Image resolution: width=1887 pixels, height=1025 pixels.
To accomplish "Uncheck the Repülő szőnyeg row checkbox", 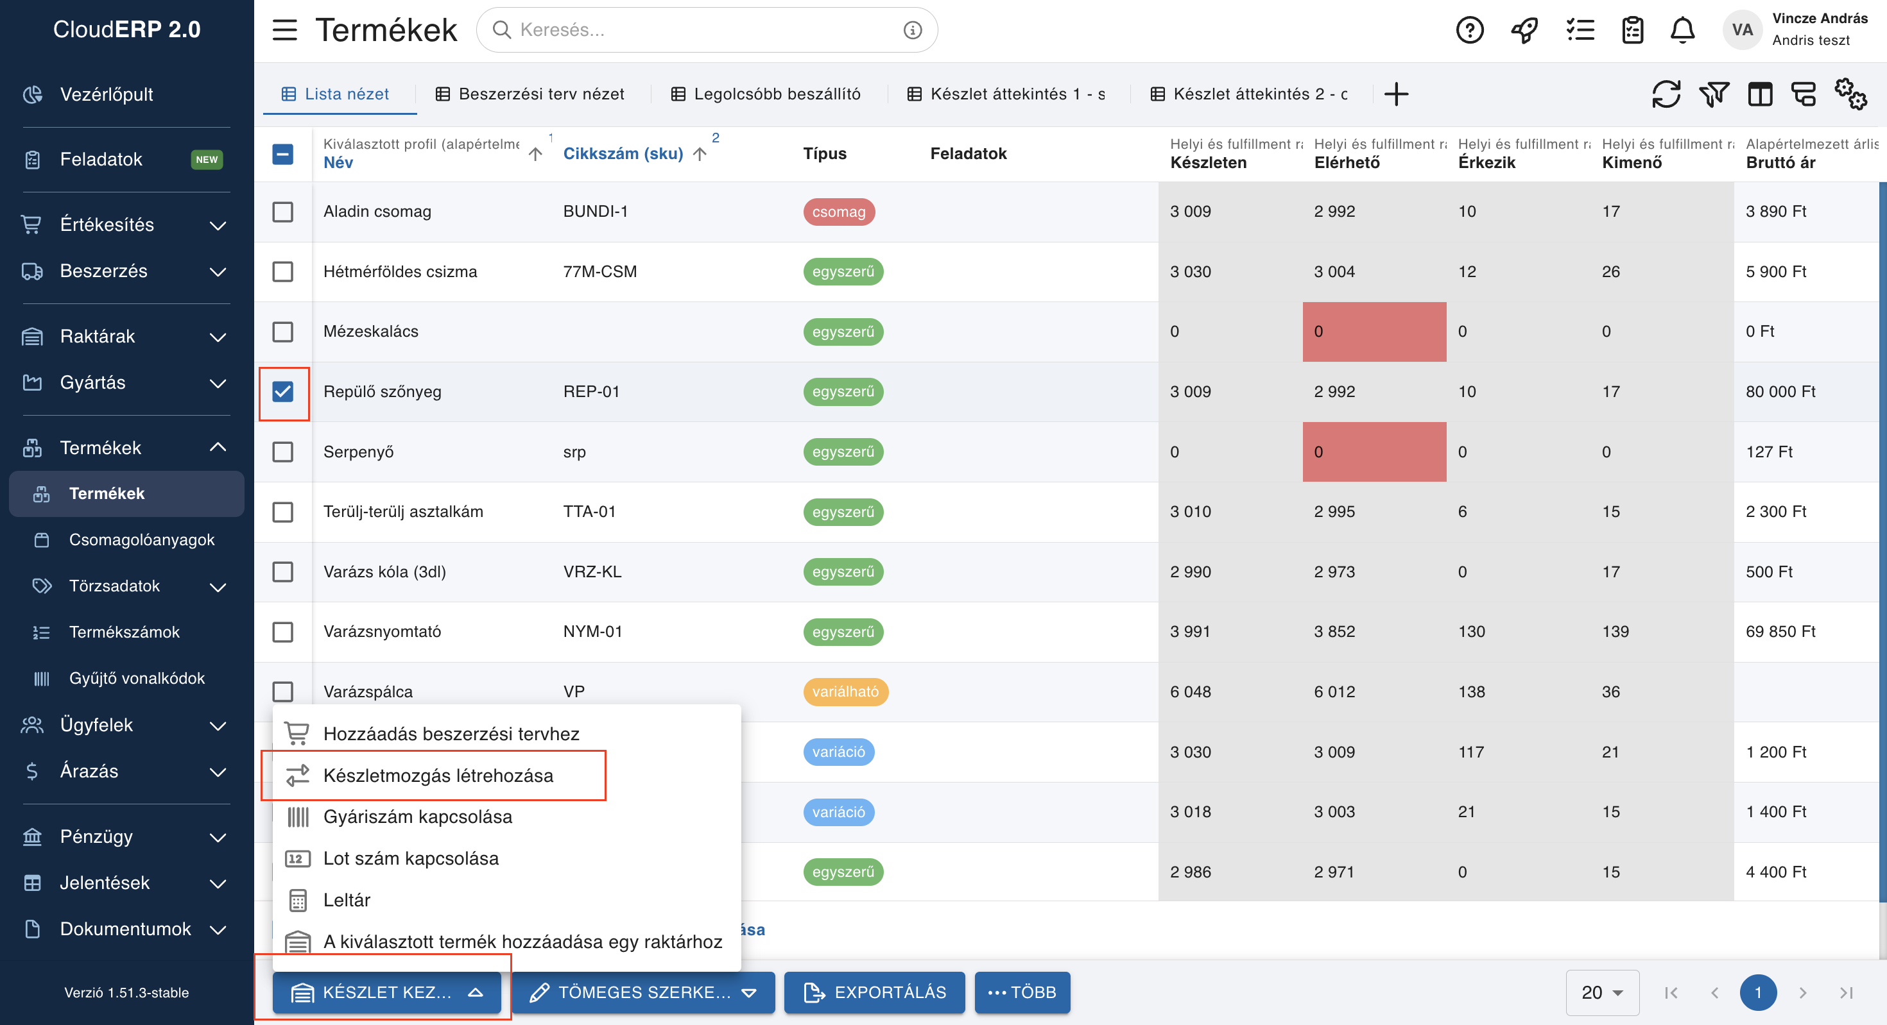I will pyautogui.click(x=283, y=392).
